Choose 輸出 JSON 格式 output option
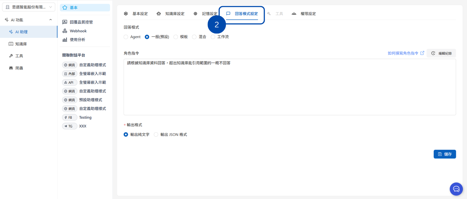Image resolution: width=467 pixels, height=199 pixels. coord(156,134)
